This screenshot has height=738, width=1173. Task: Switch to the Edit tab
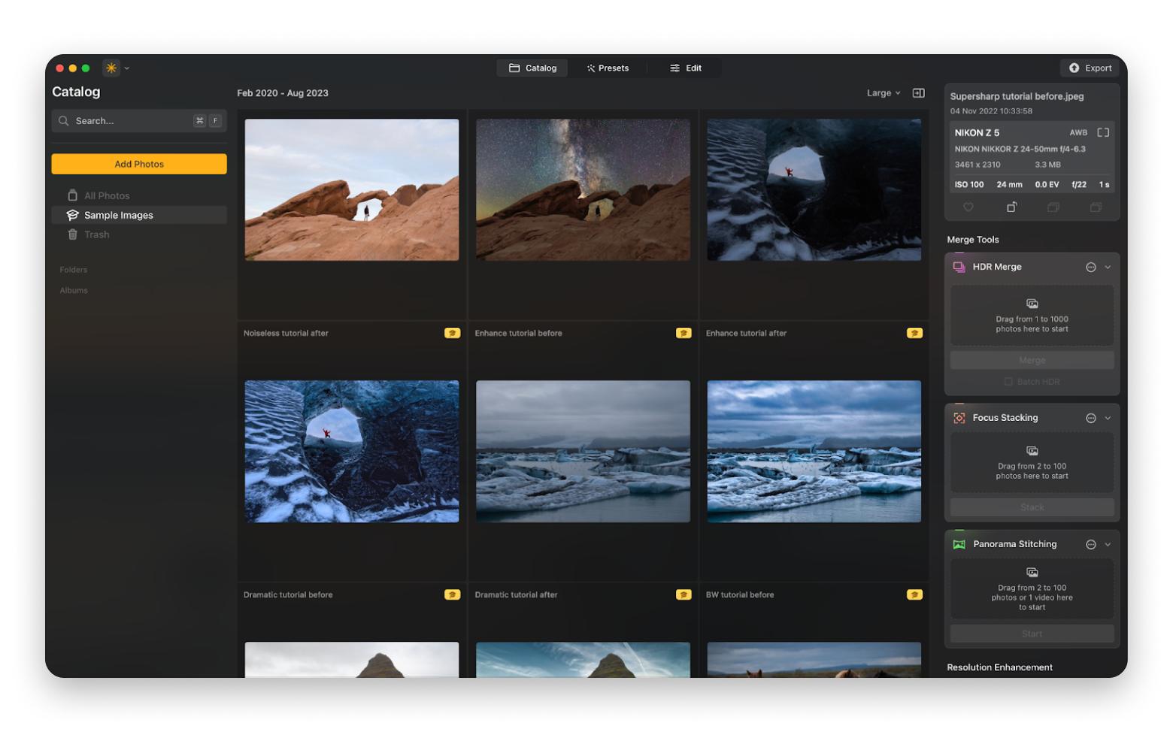(686, 68)
